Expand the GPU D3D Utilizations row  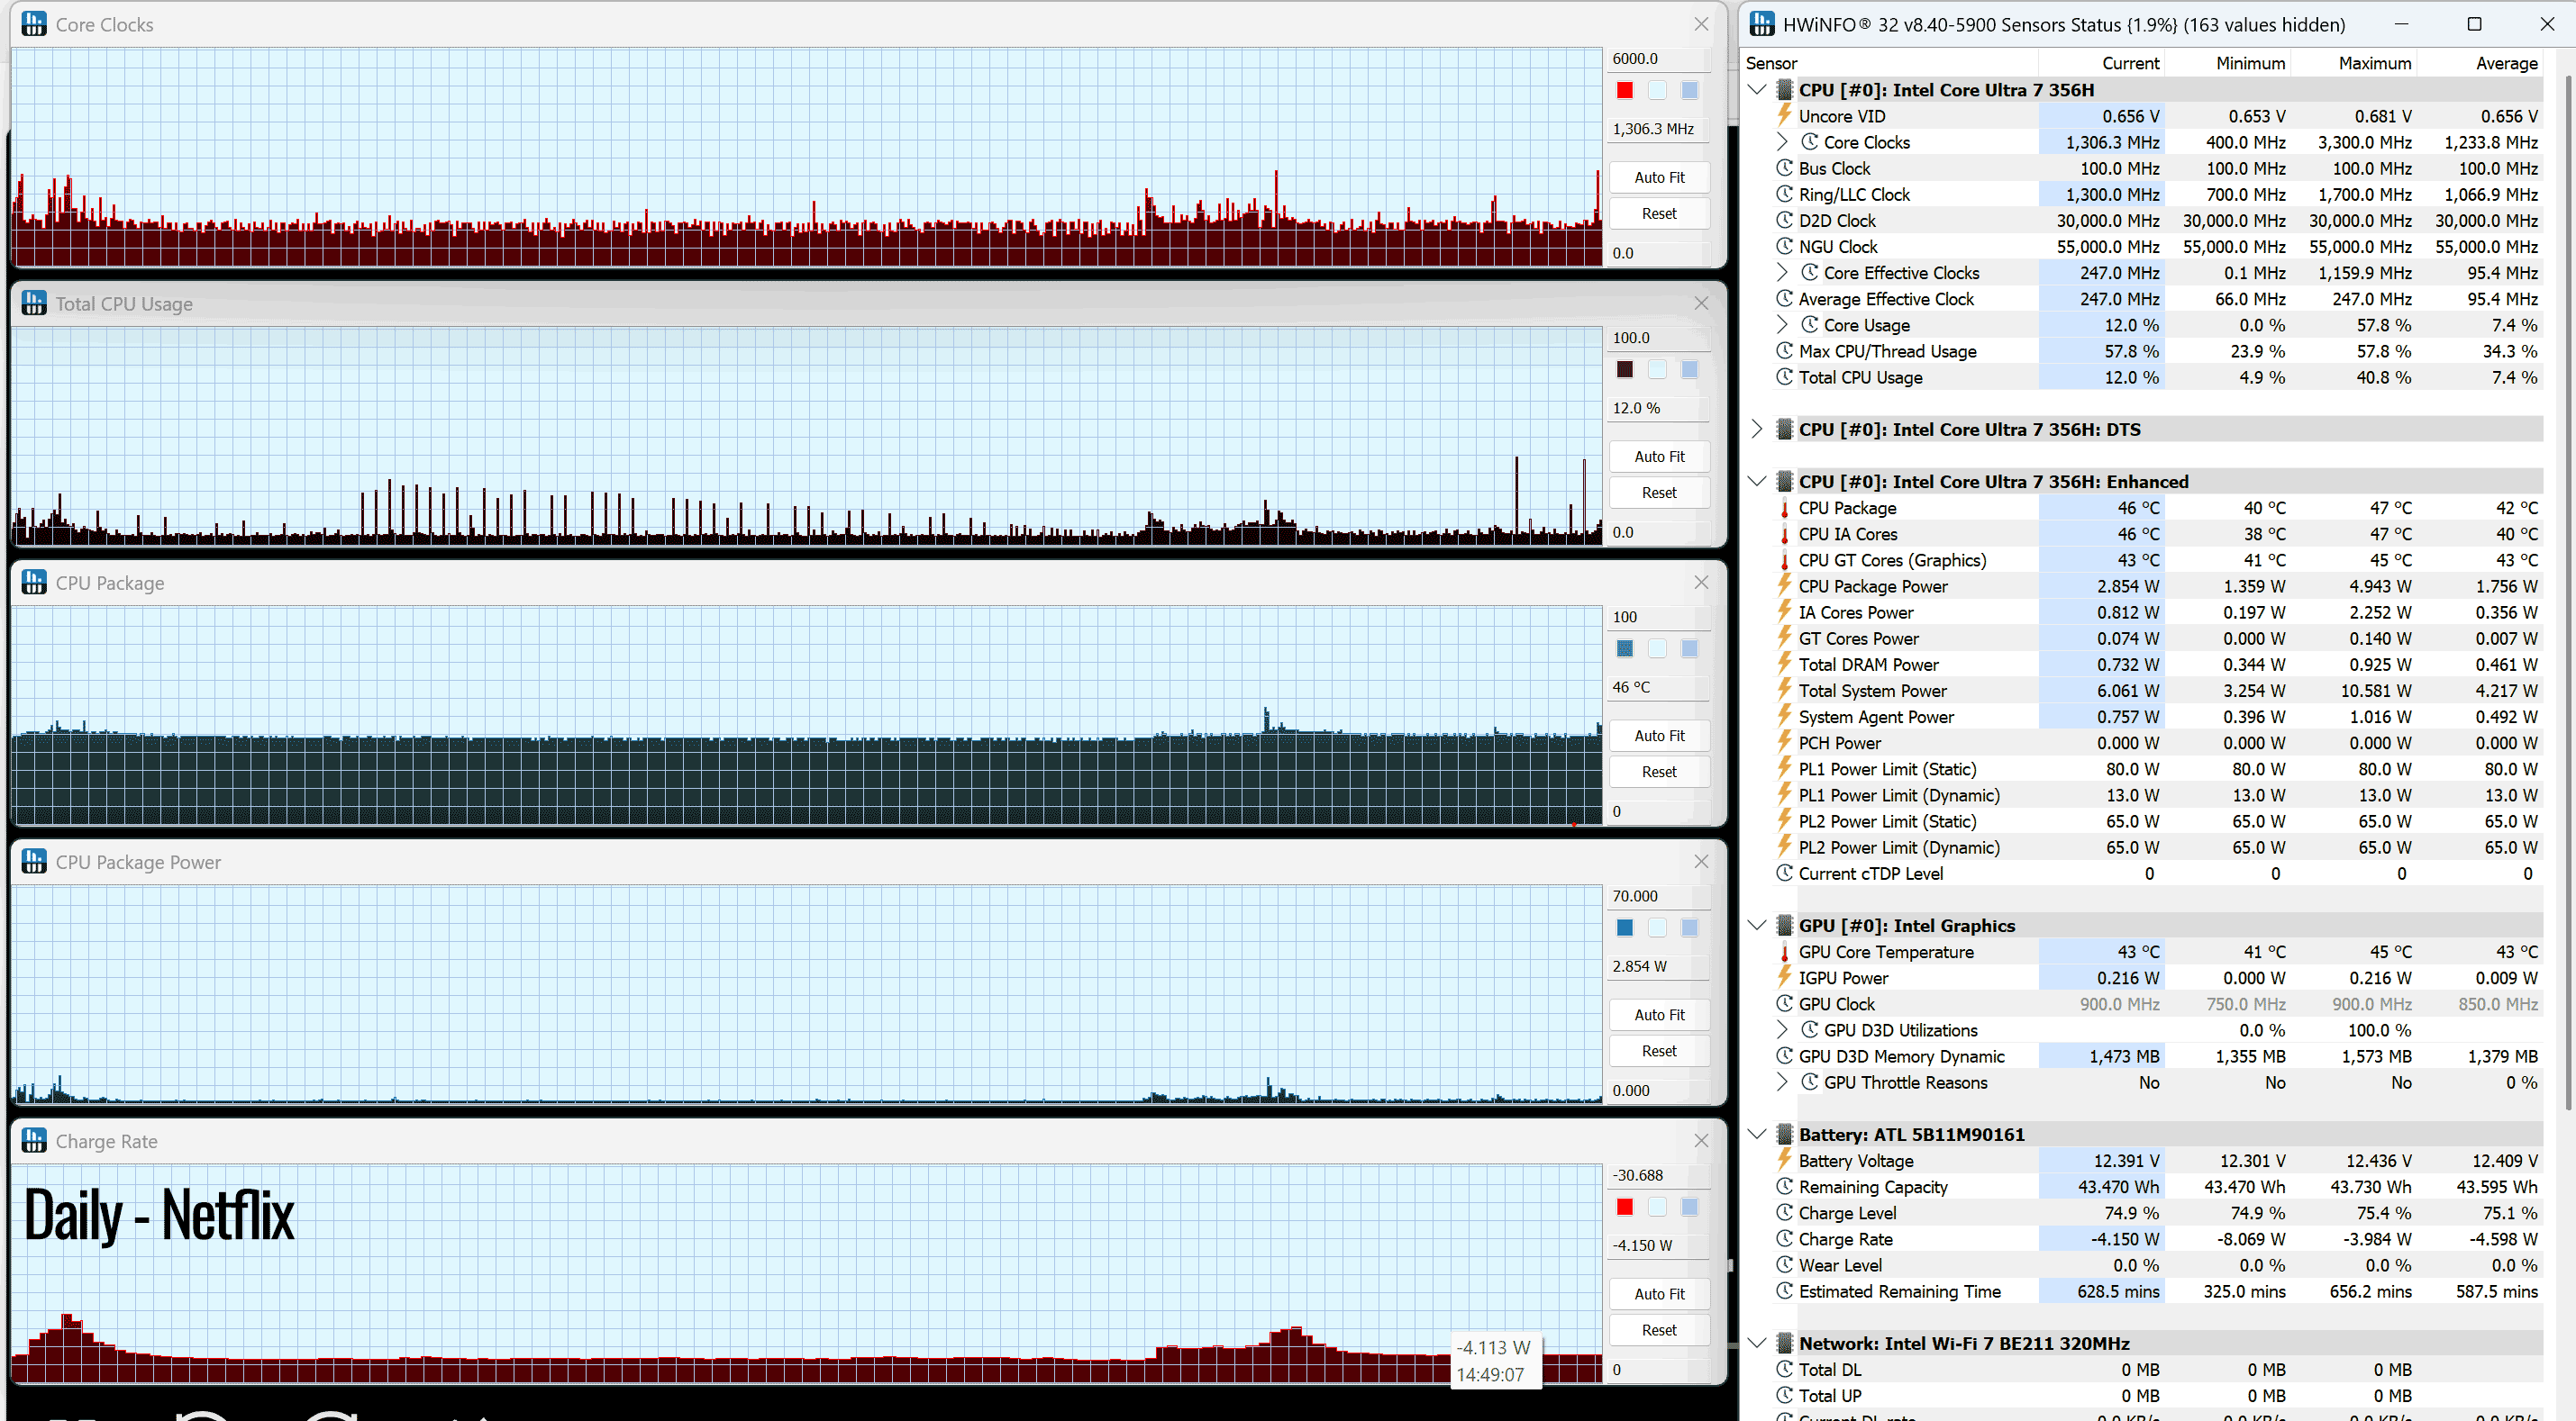[1782, 1029]
